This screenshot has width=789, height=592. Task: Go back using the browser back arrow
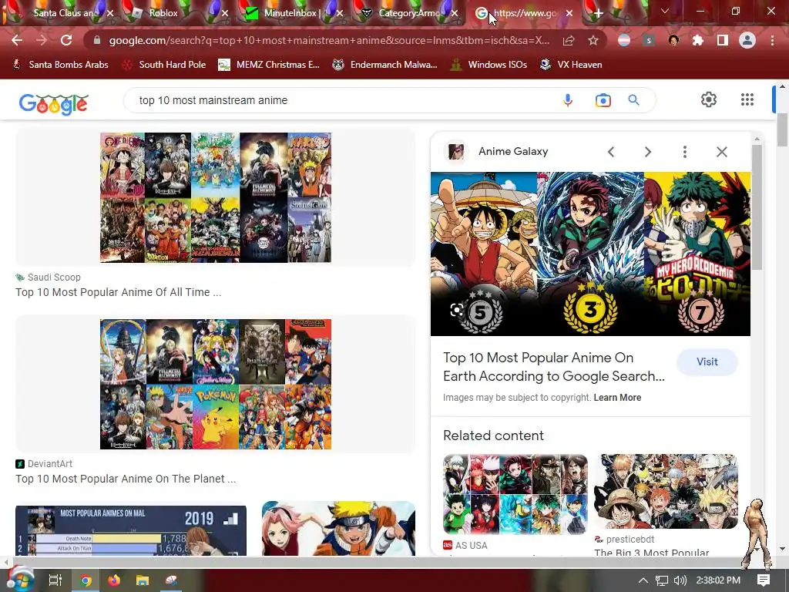[17, 40]
